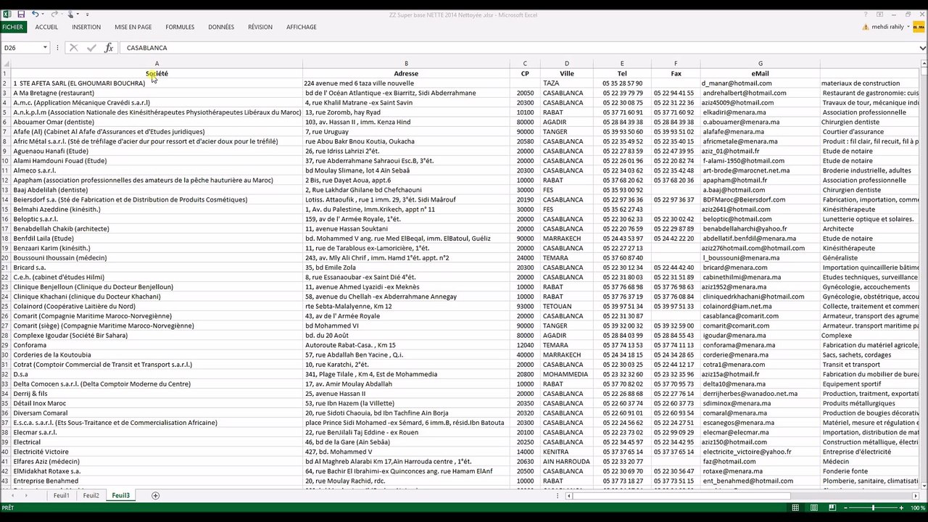This screenshot has height=522, width=928.
Task: Click the MOHAMMEDIA city cell
Action: pos(567,374)
